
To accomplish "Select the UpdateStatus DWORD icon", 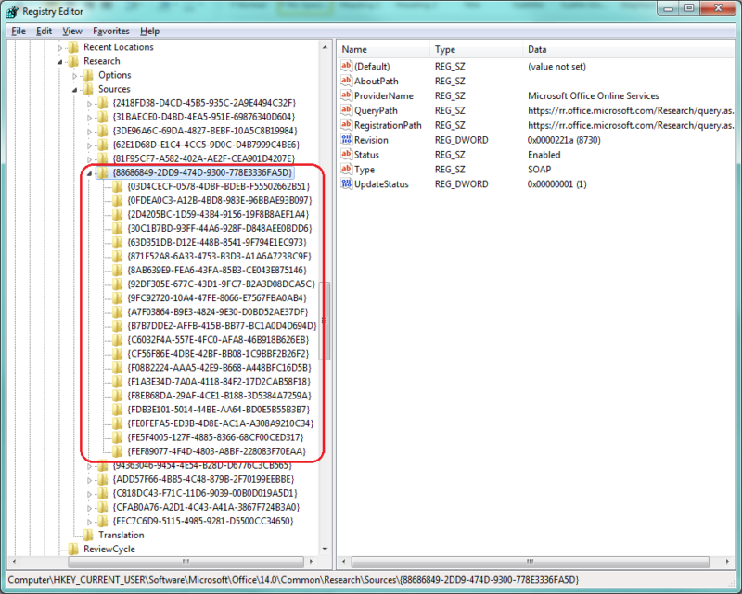I will (x=347, y=184).
